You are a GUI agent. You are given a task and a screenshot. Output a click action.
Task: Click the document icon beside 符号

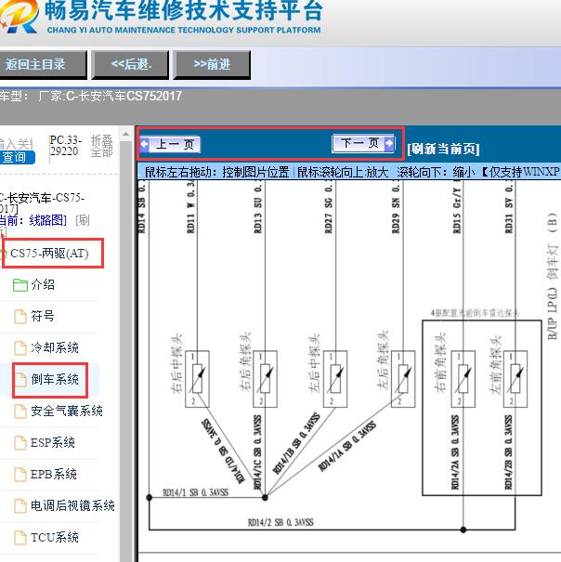20,317
